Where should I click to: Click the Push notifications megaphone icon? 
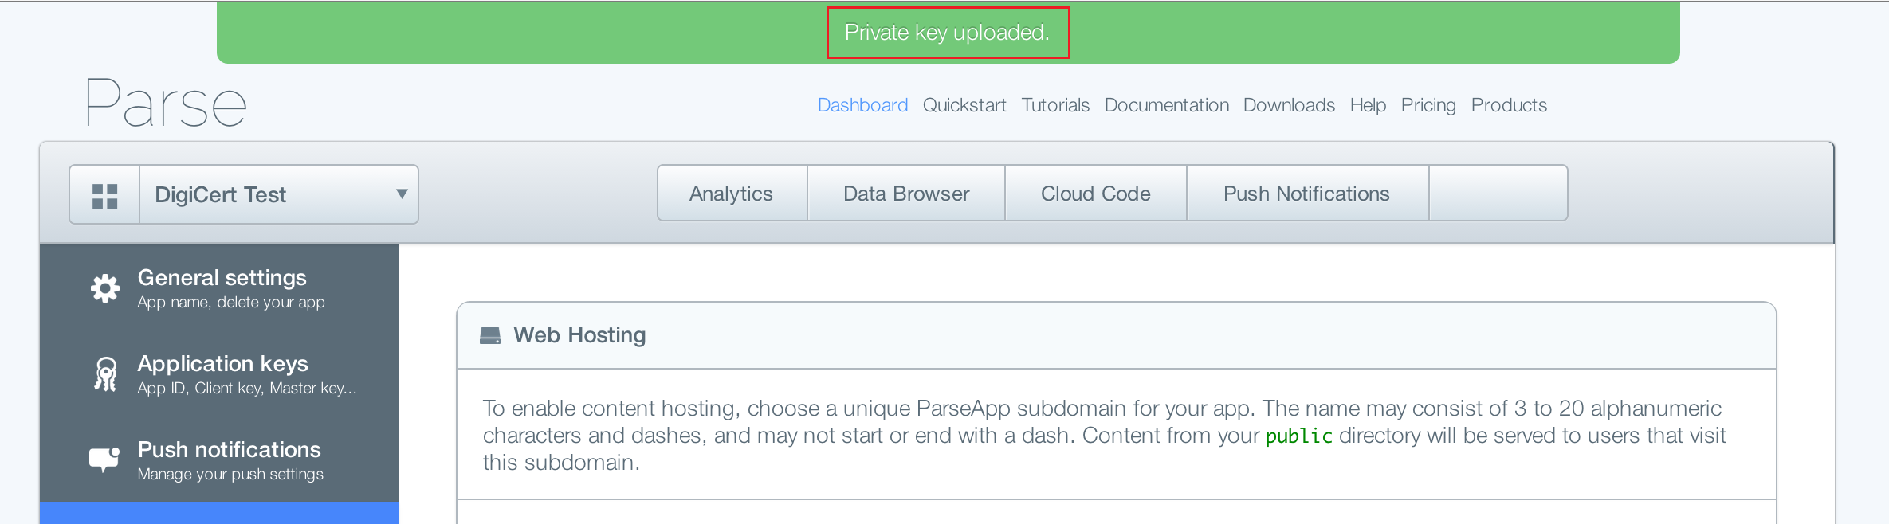click(104, 459)
